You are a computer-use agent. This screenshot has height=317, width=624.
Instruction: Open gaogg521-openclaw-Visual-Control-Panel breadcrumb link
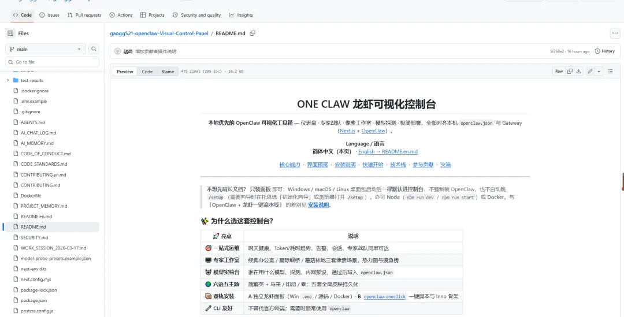point(159,33)
